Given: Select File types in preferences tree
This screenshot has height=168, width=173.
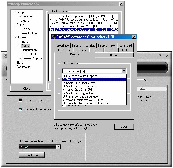Looking at the screenshot, I should [27, 16].
